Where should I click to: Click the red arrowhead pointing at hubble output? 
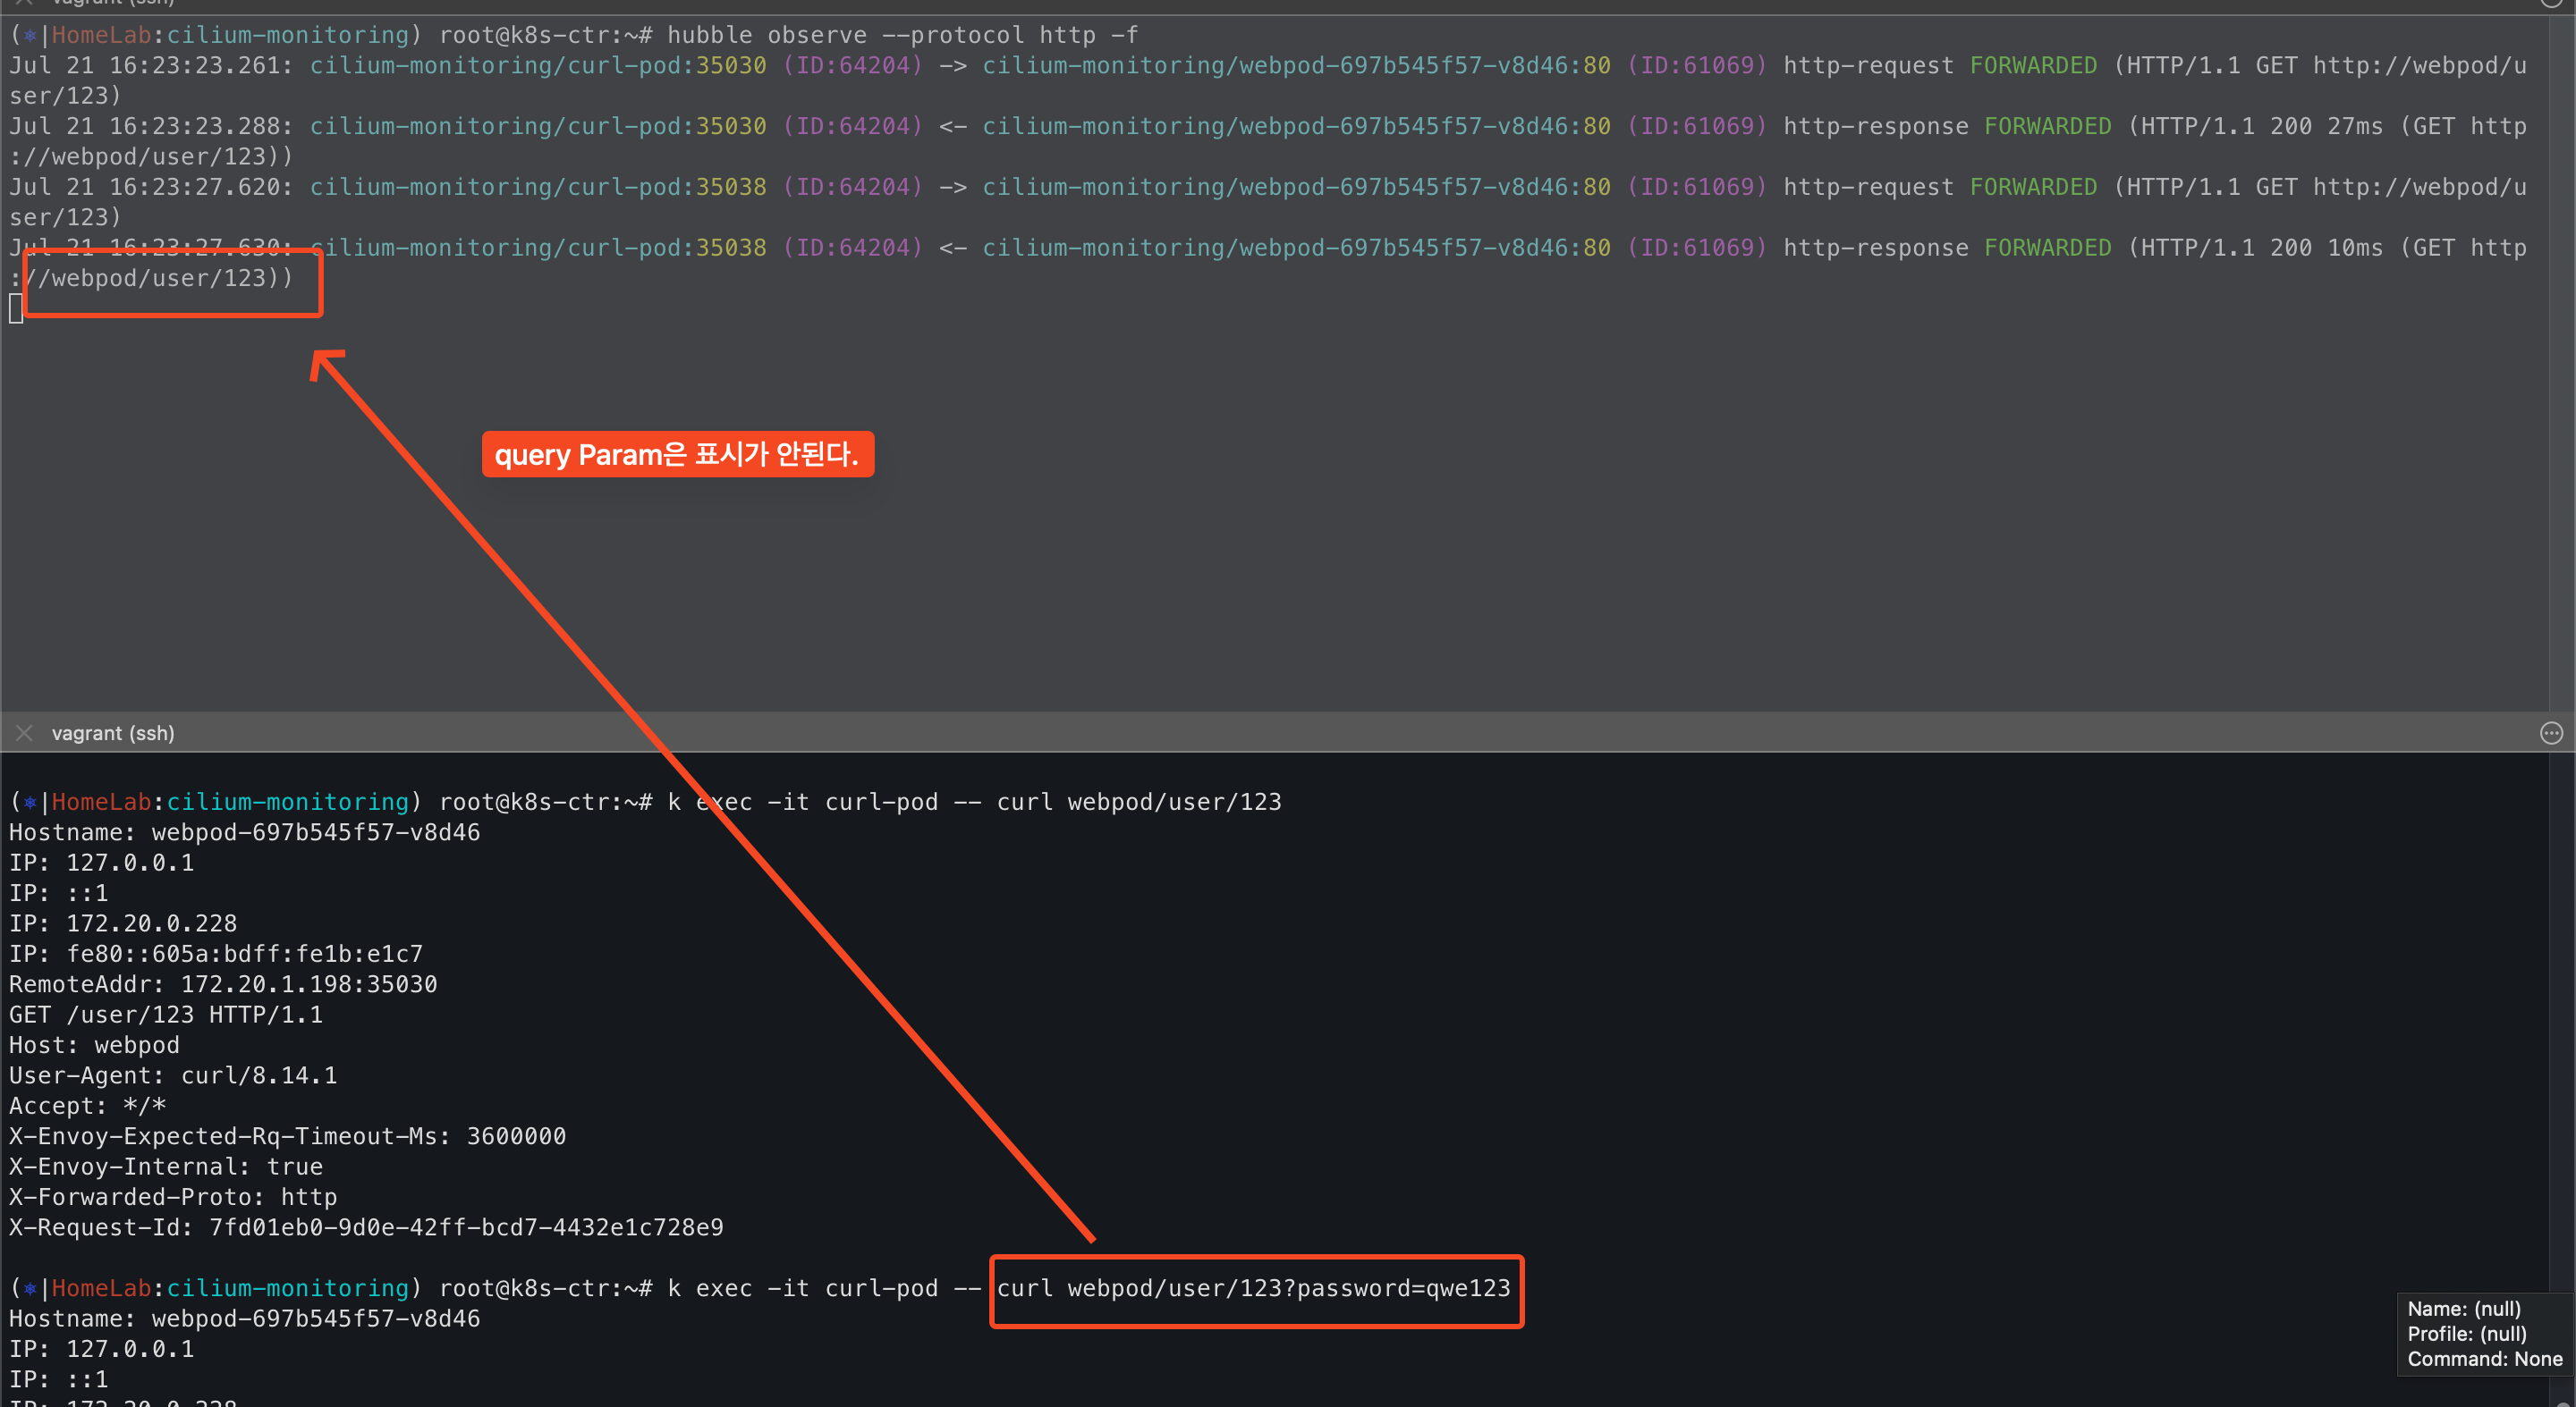[x=324, y=361]
